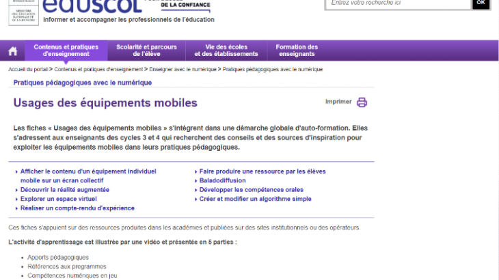Click the printer icon next to Imprimer
Screen dimensions: 499x280
362,102
